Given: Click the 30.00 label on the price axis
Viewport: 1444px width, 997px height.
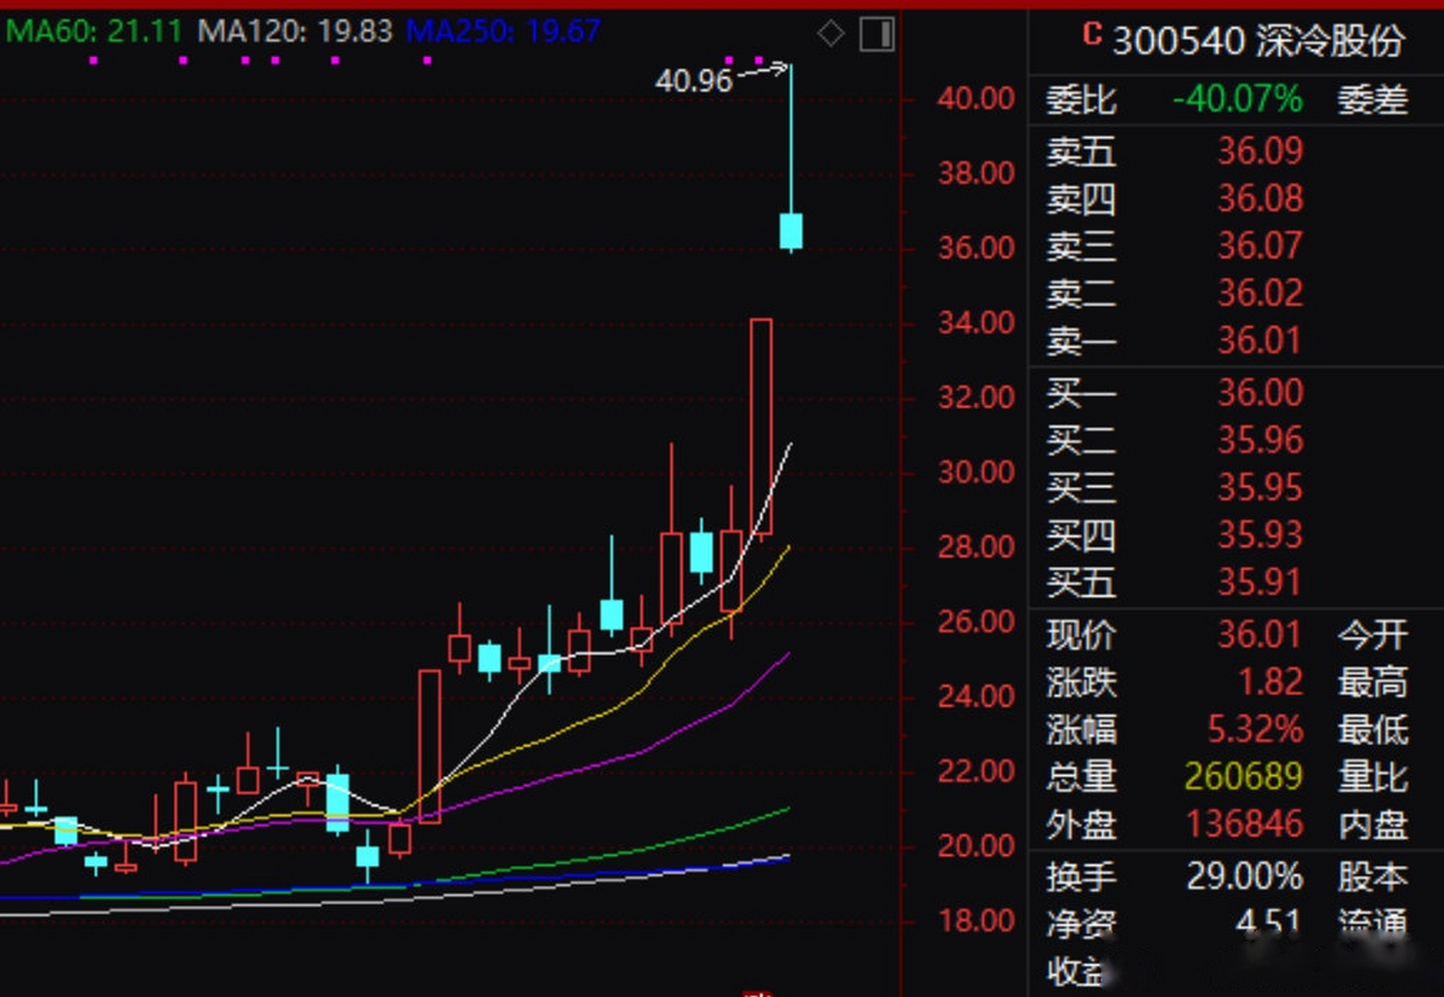Looking at the screenshot, I should point(976,473).
